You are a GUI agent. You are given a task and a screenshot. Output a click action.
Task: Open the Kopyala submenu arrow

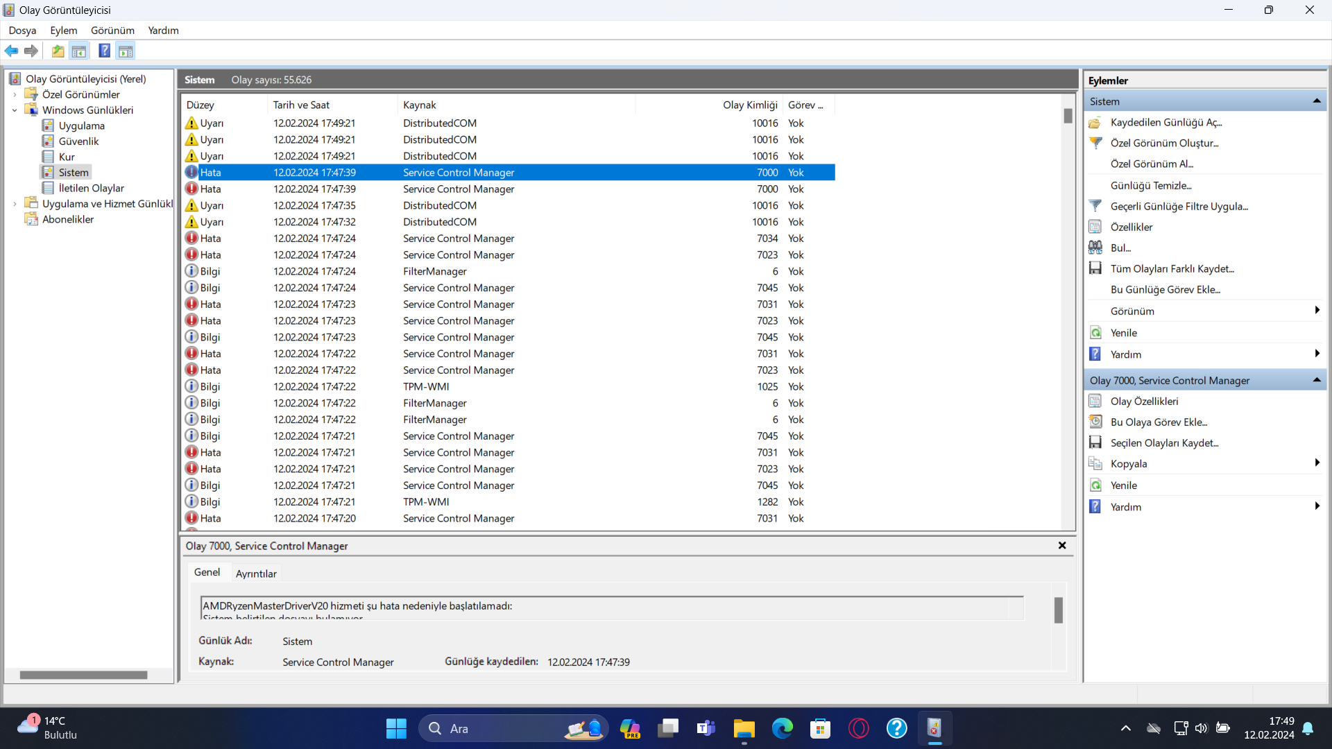(1316, 463)
